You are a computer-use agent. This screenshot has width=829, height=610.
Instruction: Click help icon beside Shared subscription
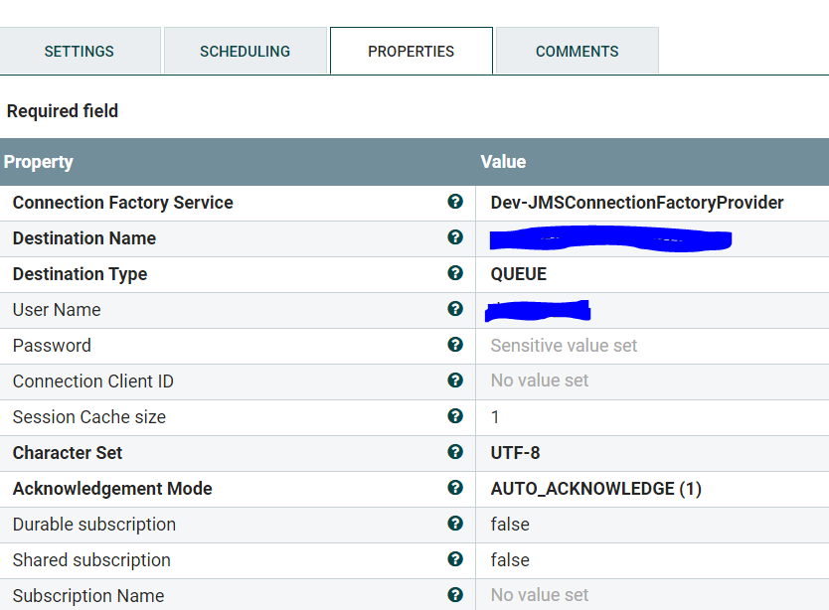(x=455, y=559)
